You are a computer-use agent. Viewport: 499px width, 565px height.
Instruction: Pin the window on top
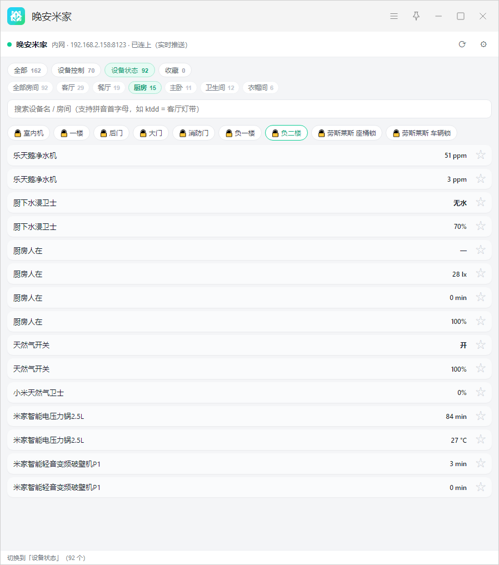416,16
